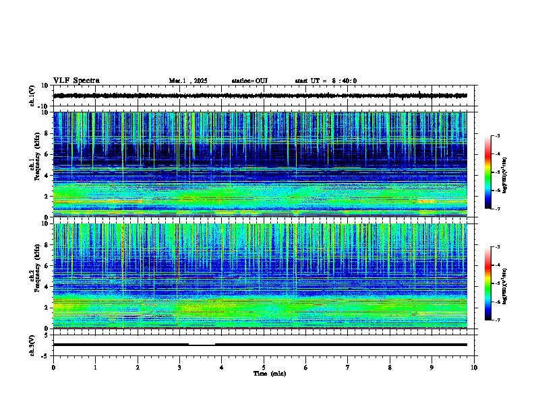Viewport: 534px width, 412px height.
Task: Click the ch.1 color bar unit label
Action: click(x=504, y=175)
